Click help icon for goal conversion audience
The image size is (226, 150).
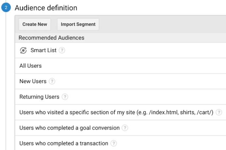tap(125, 128)
